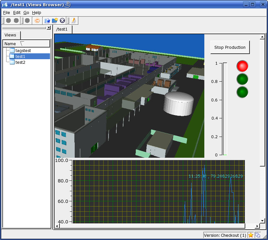Click the new folder icon with star

click(55, 20)
